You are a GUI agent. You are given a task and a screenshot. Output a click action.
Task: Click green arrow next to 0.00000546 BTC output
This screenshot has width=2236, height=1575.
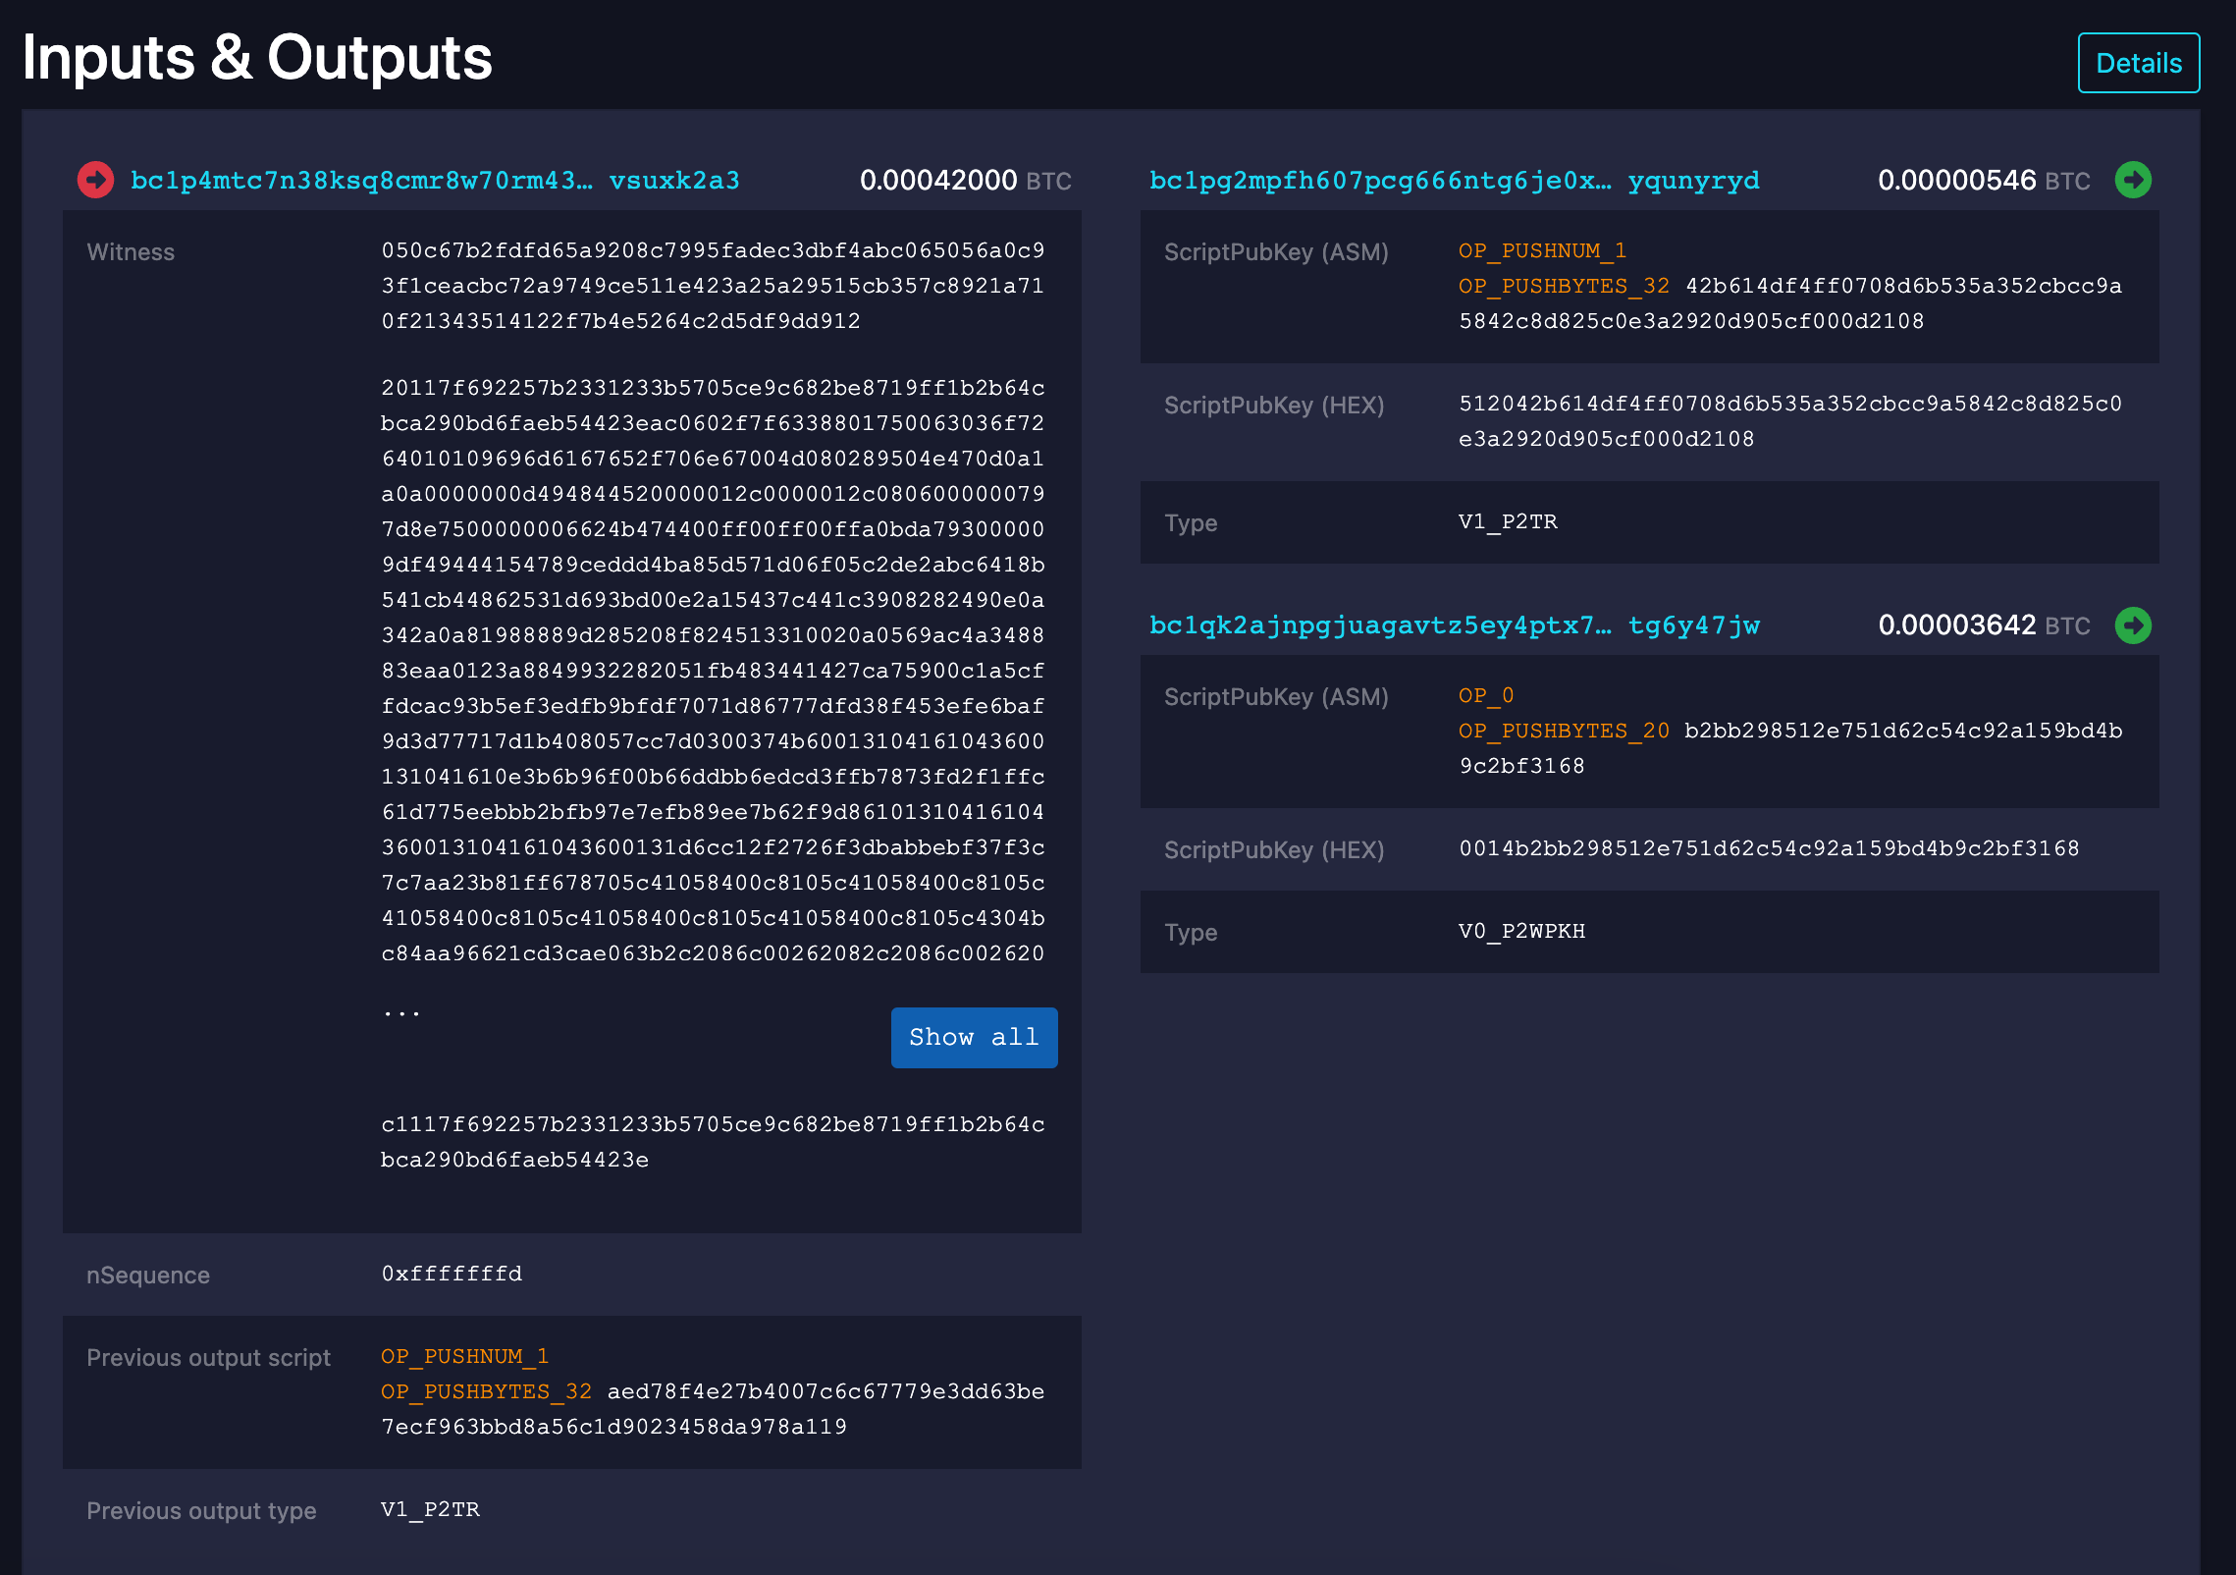(x=2132, y=180)
